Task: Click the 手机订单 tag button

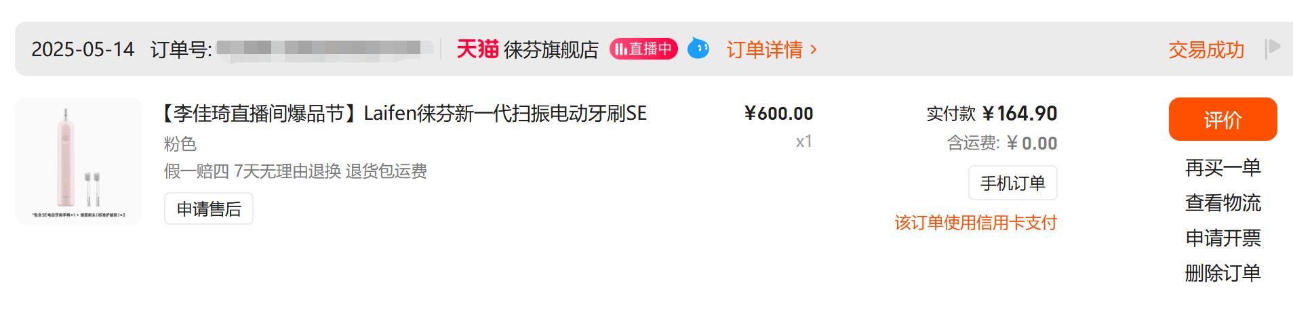Action: [1013, 183]
